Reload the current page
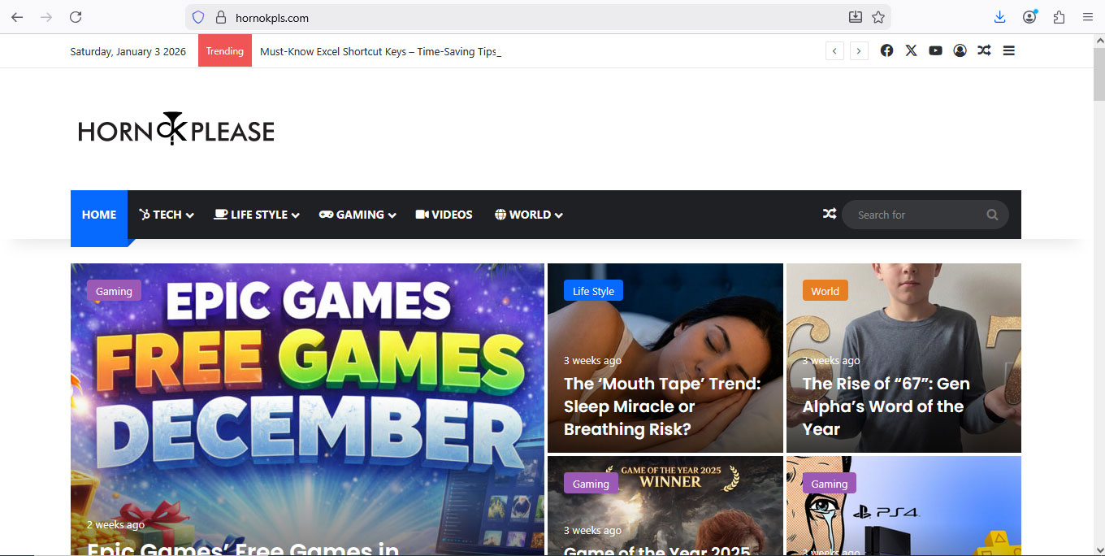This screenshot has width=1105, height=556. coord(76,17)
